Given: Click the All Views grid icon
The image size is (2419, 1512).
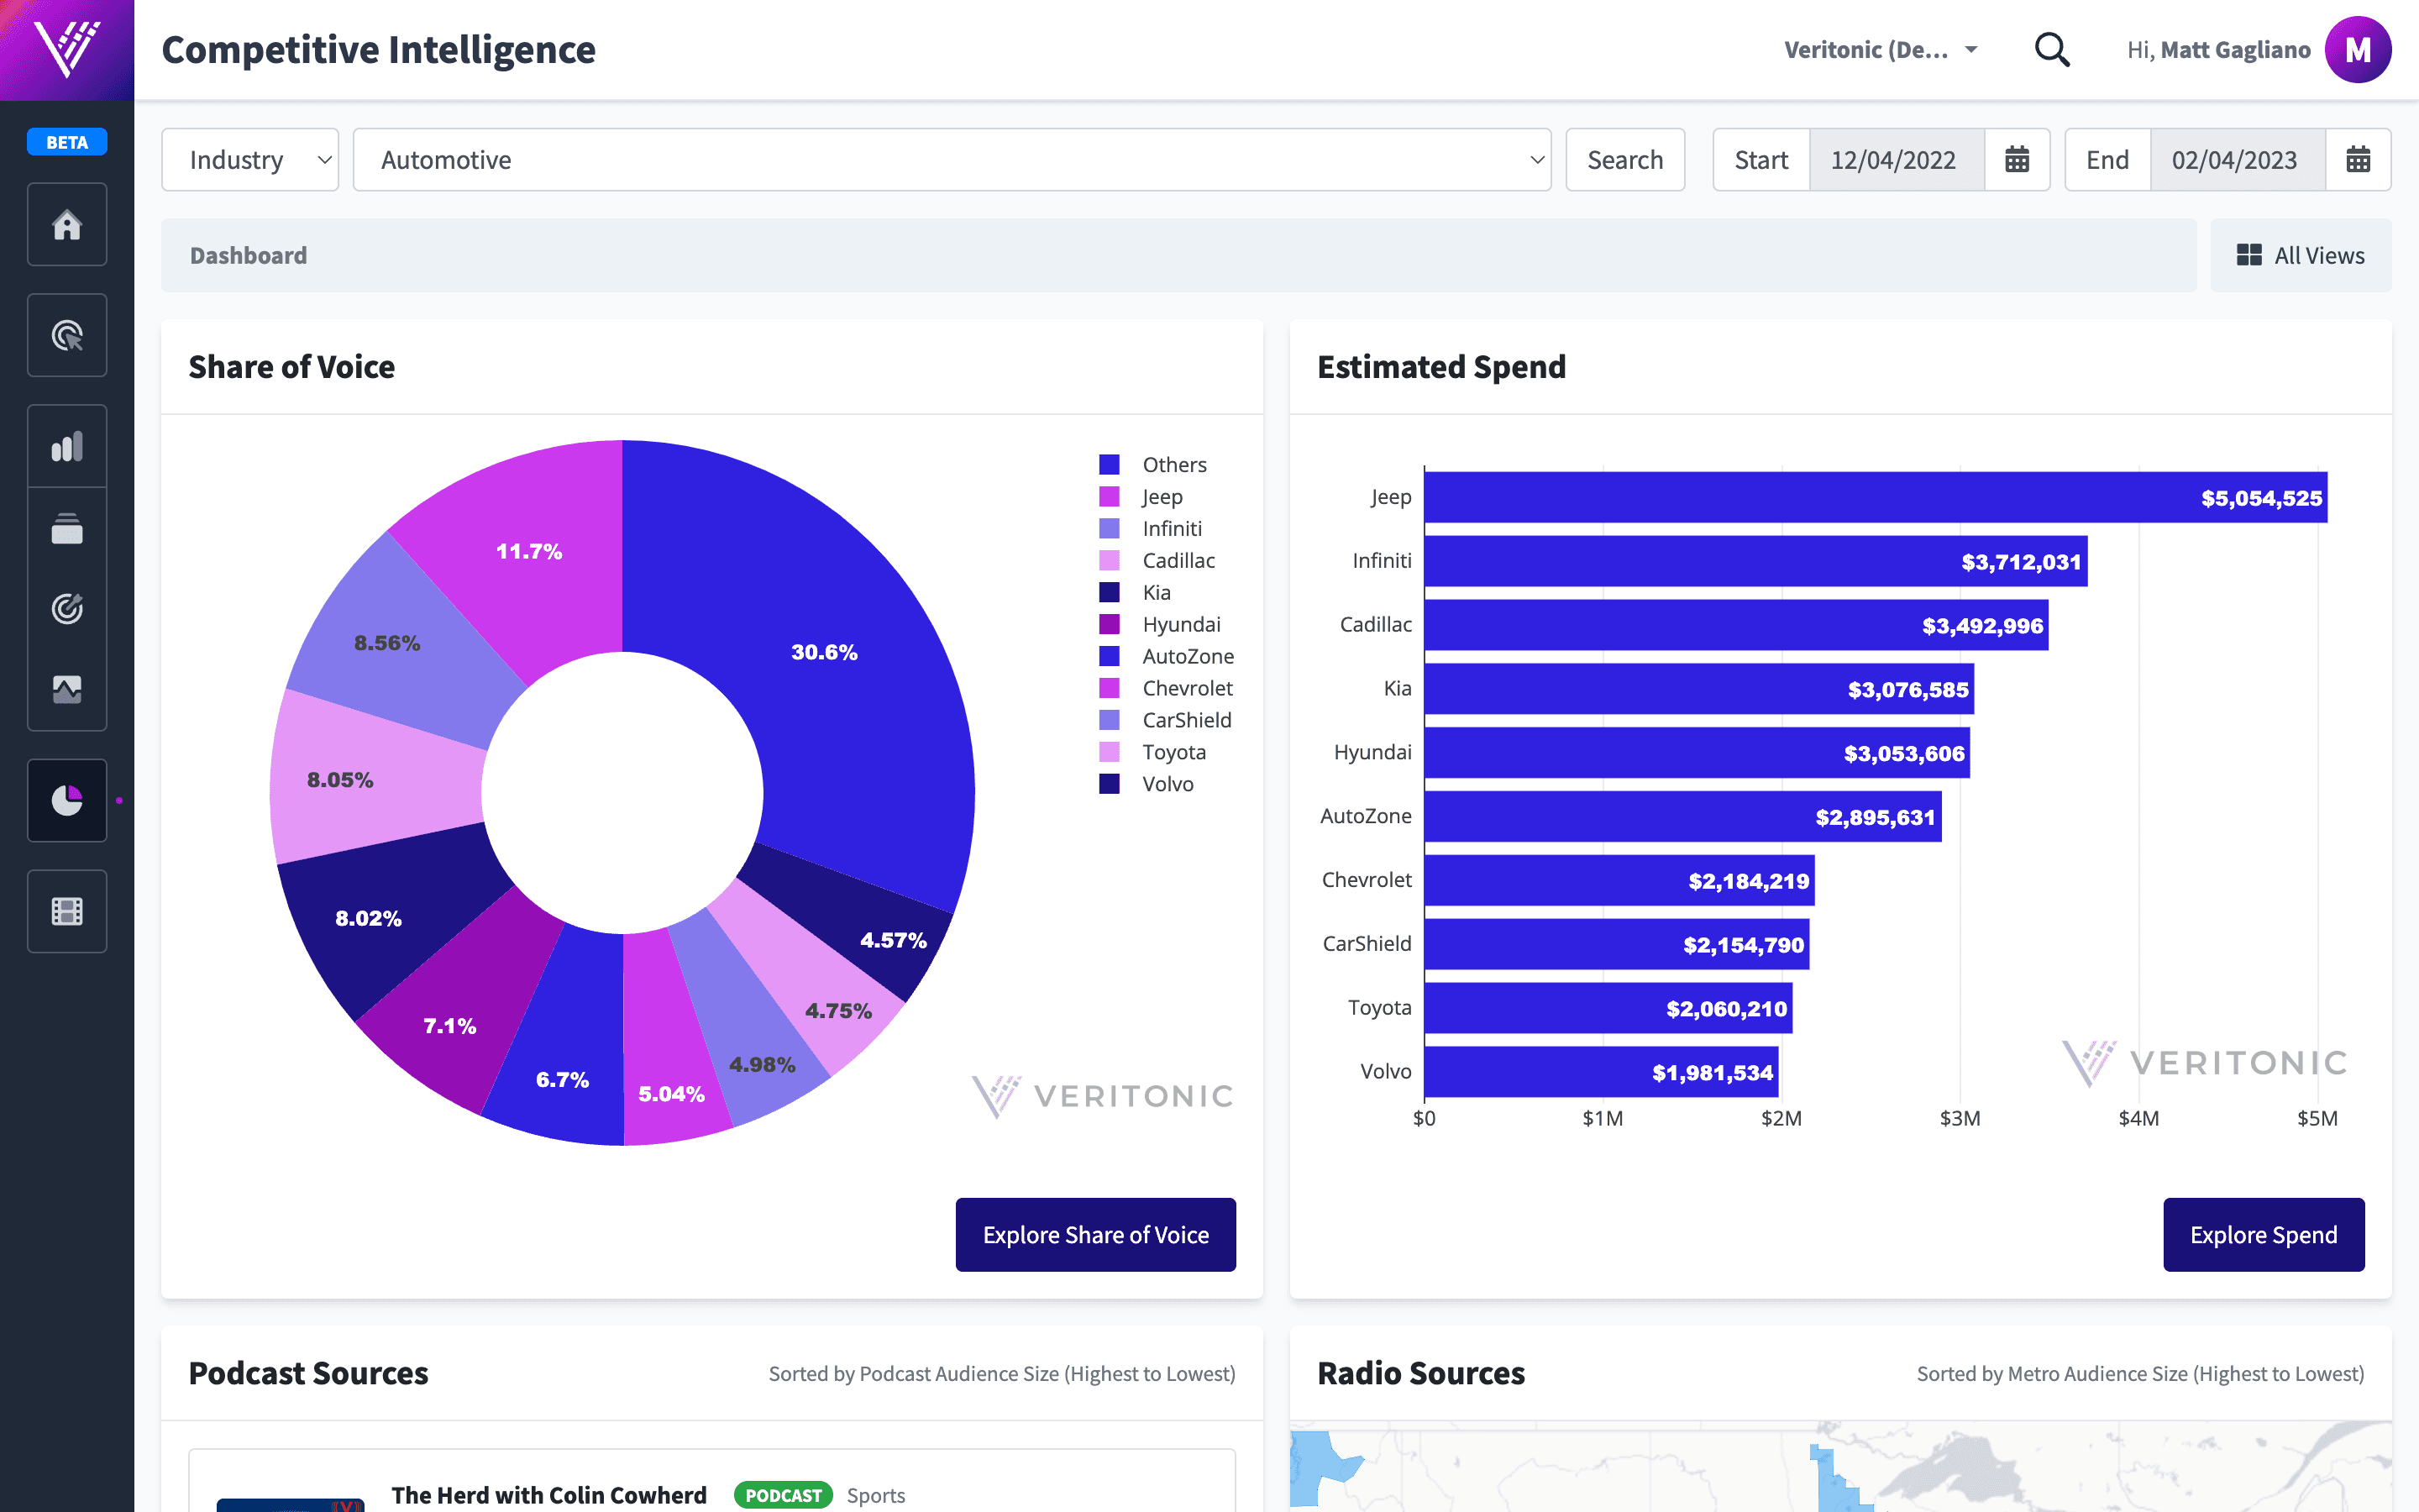Looking at the screenshot, I should tap(2249, 255).
